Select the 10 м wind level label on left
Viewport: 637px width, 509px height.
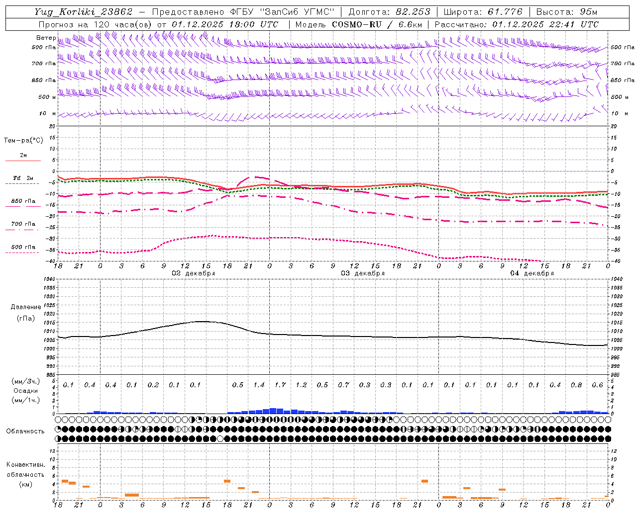(x=47, y=114)
